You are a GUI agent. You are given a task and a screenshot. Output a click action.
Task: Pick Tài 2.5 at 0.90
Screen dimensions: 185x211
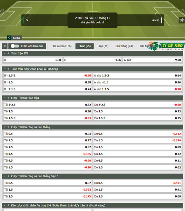click(x=47, y=111)
